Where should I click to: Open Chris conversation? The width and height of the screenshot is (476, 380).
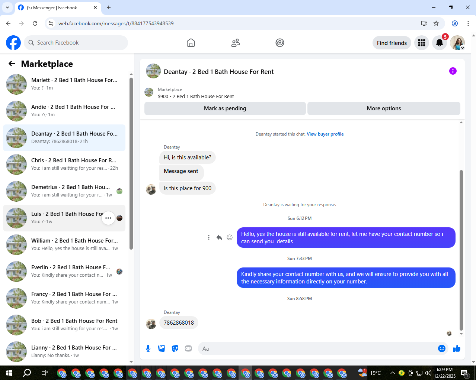64,165
